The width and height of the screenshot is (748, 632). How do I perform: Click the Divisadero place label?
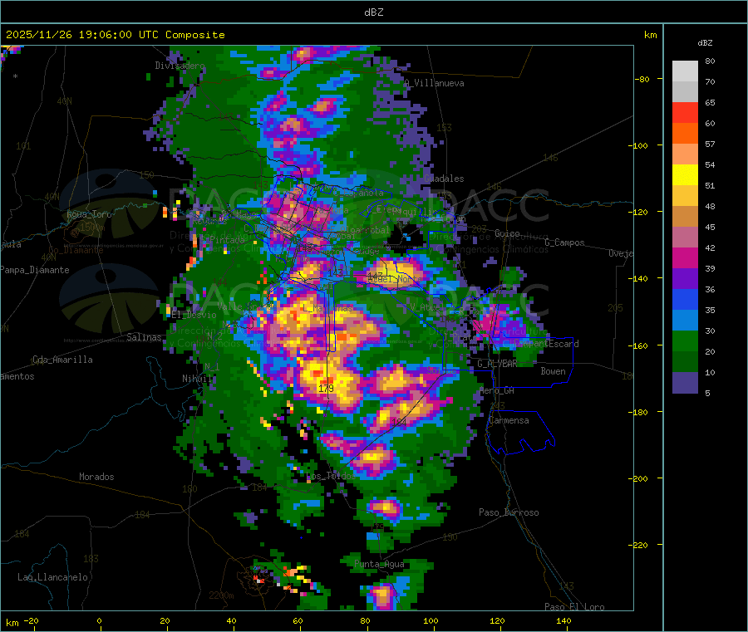coord(180,66)
